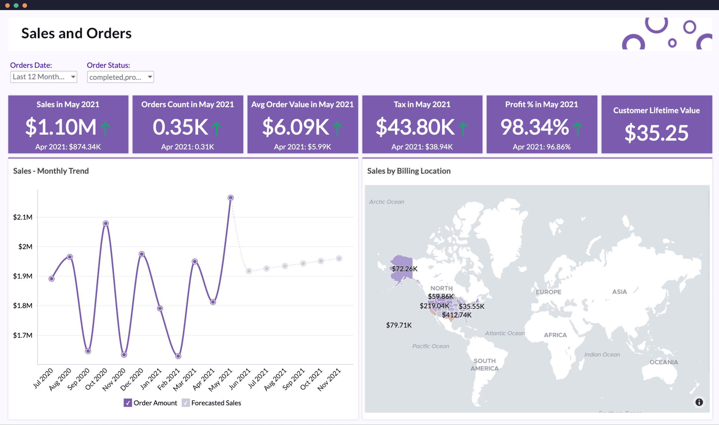Click the Order Status dropdown arrow
Viewport: 719px width, 425px height.
150,77
